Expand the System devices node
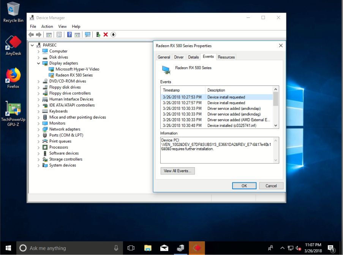Image resolution: width=343 pixels, height=255 pixels. (x=38, y=165)
